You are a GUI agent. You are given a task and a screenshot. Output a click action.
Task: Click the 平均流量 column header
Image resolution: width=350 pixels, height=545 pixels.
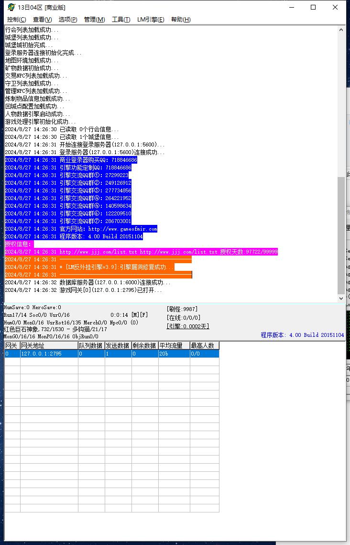(x=174, y=345)
